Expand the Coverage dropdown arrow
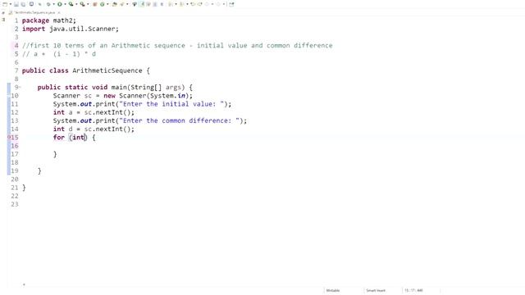 76,4
